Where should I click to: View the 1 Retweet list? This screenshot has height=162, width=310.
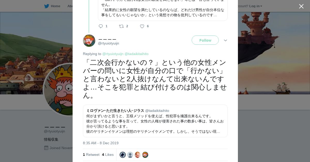(91, 155)
